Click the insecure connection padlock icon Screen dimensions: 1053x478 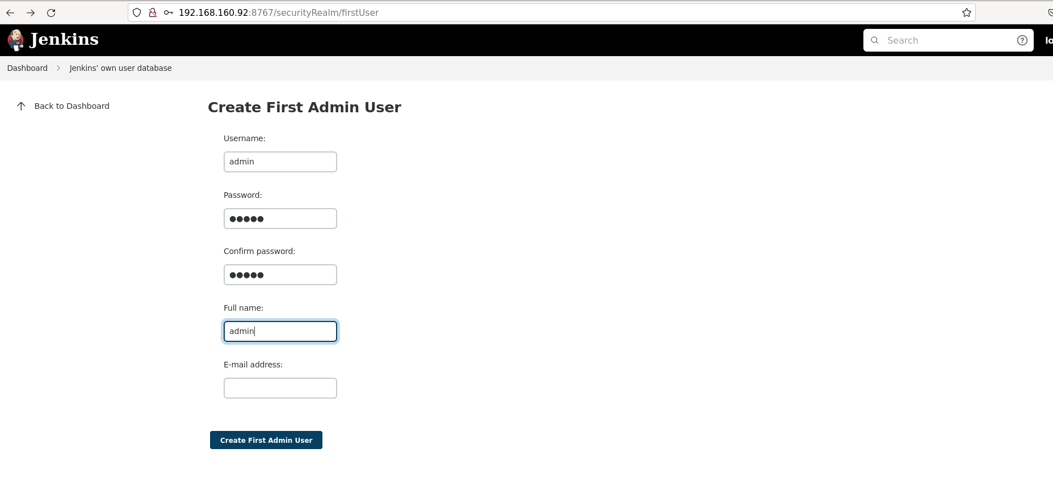click(152, 12)
